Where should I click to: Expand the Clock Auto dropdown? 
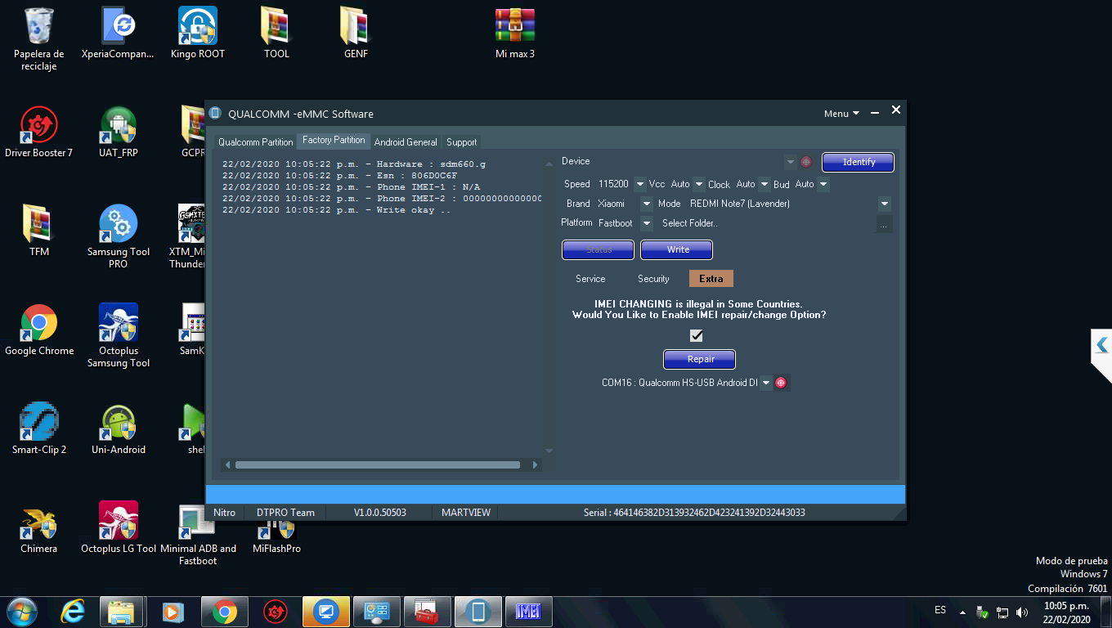(764, 184)
